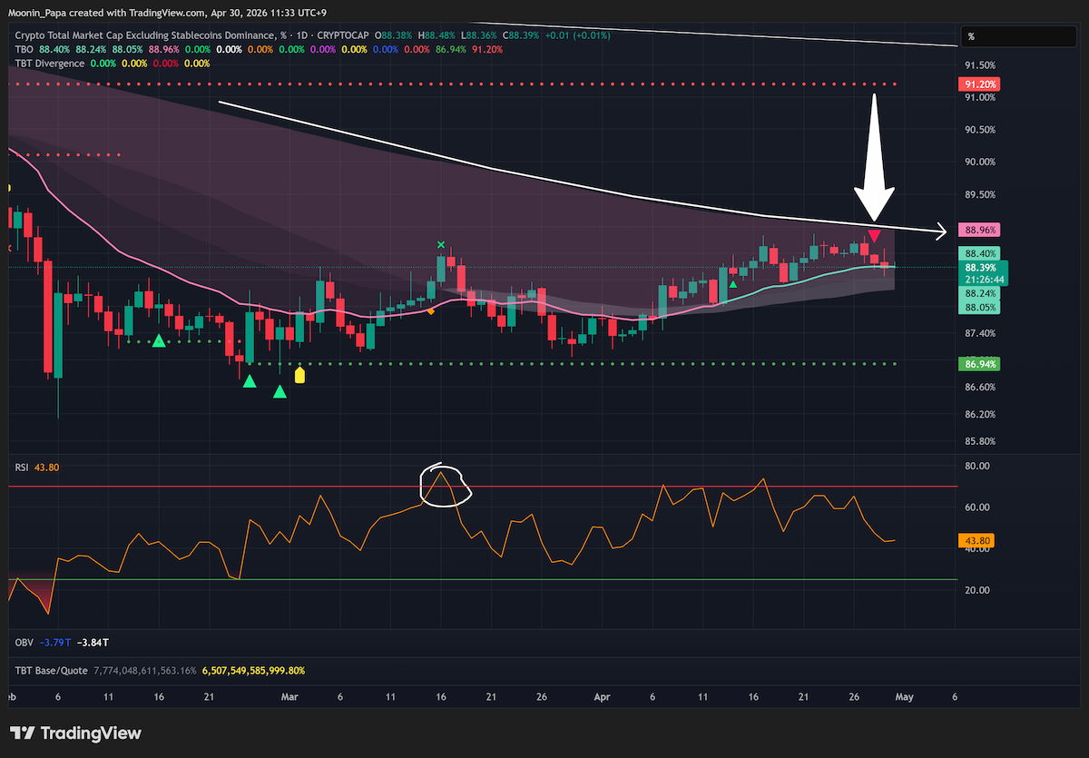Select the green dotted support line
Viewport: 1089px width, 758px height.
572,364
